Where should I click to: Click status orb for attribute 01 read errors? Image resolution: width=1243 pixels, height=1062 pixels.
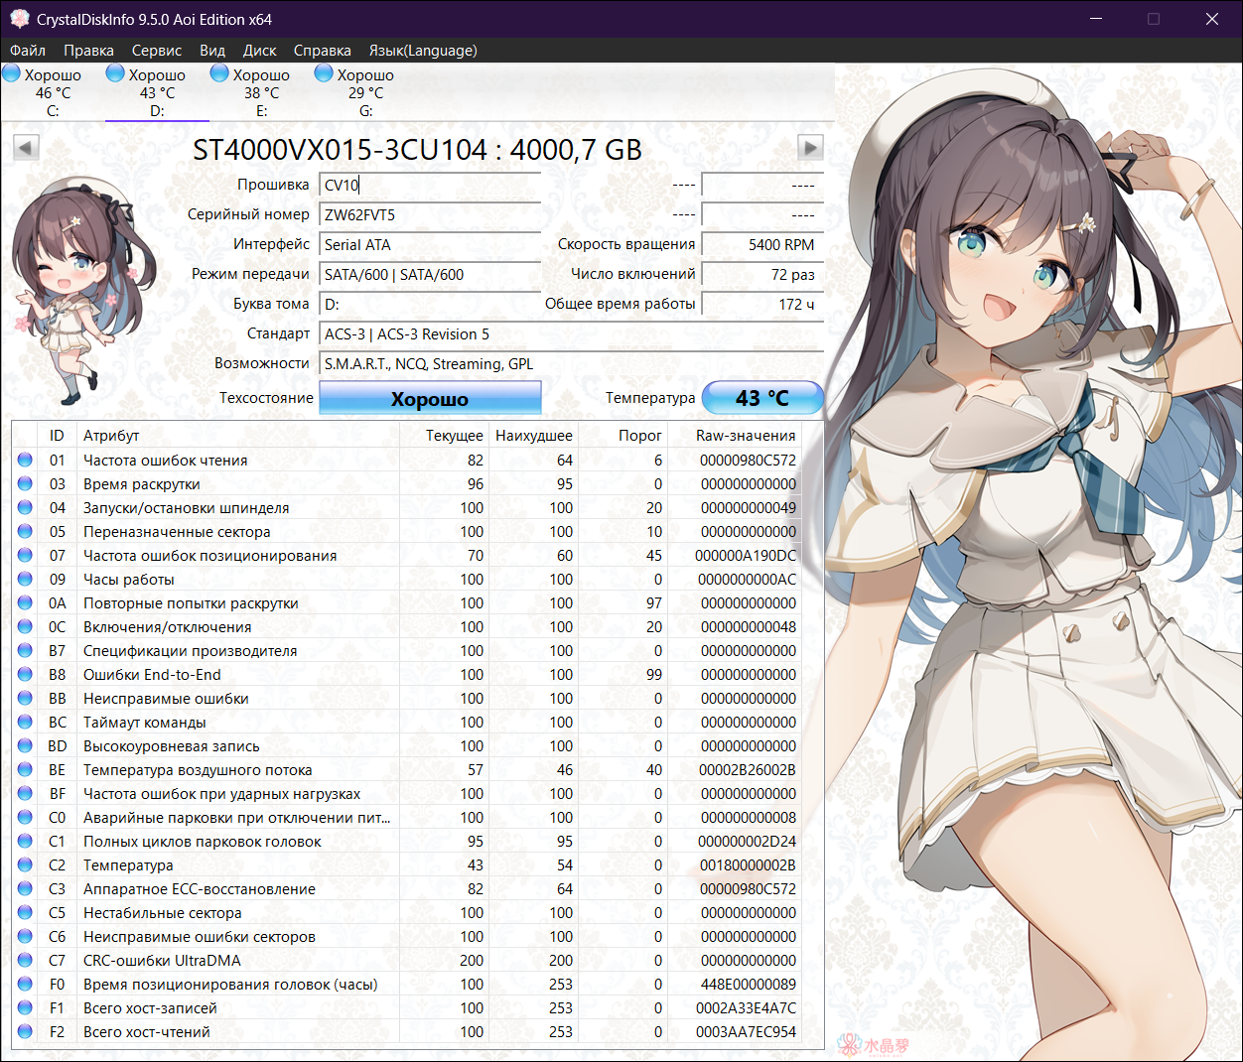point(25,460)
